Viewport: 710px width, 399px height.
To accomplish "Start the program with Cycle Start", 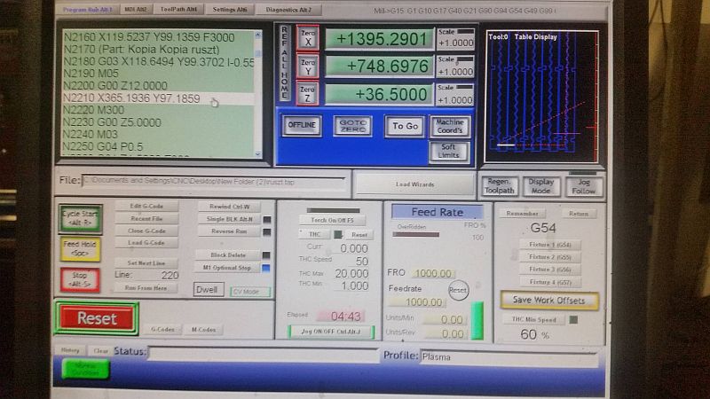I will [80, 218].
